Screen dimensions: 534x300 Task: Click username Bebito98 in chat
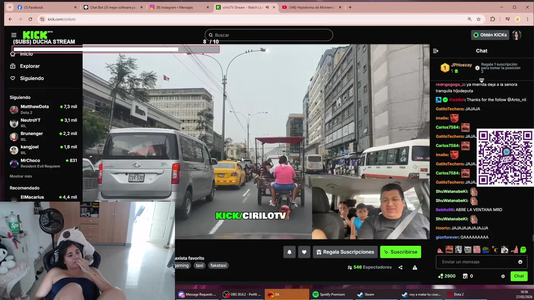pyautogui.click(x=445, y=210)
